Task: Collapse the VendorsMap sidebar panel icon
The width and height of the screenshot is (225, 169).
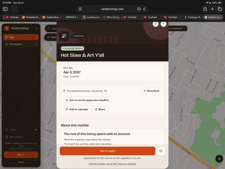Action: [37, 28]
